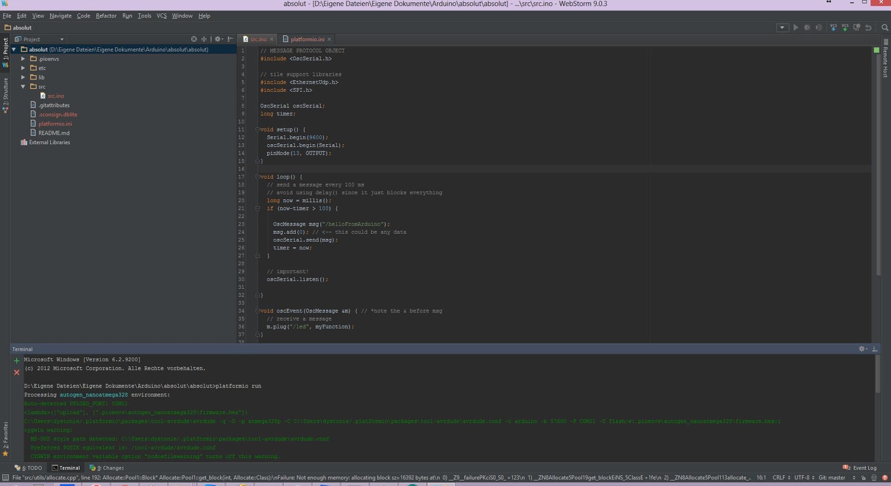The height and width of the screenshot is (486, 891).
Task: Collapse the src folder
Action: click(23, 87)
